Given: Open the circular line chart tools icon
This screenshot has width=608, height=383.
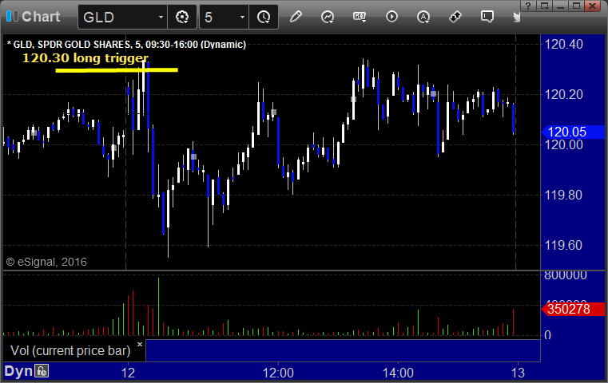Looking at the screenshot, I should [x=328, y=17].
